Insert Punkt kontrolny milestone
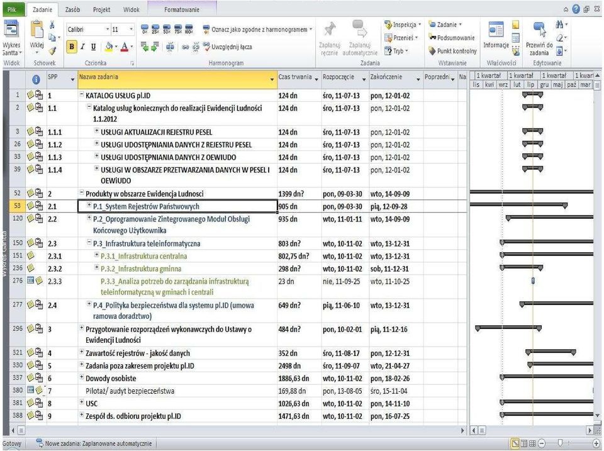Image resolution: width=604 pixels, height=451 pixels. [452, 51]
